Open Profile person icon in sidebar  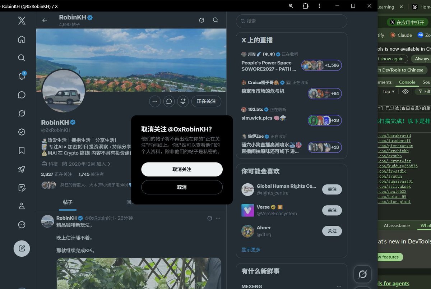click(22, 206)
